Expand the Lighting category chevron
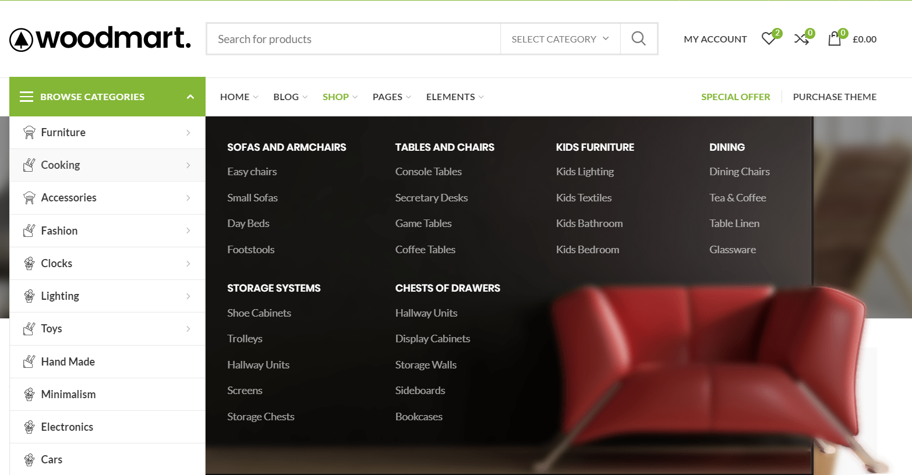This screenshot has width=912, height=475. pyautogui.click(x=188, y=296)
